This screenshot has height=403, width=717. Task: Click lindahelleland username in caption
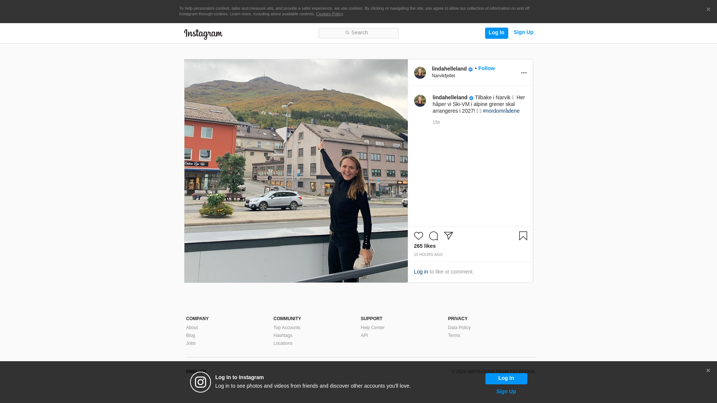[450, 97]
